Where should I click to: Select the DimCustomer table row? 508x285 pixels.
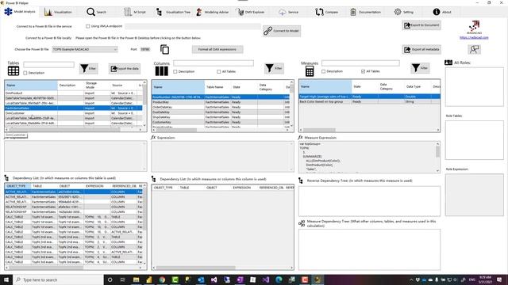[x=74, y=113]
